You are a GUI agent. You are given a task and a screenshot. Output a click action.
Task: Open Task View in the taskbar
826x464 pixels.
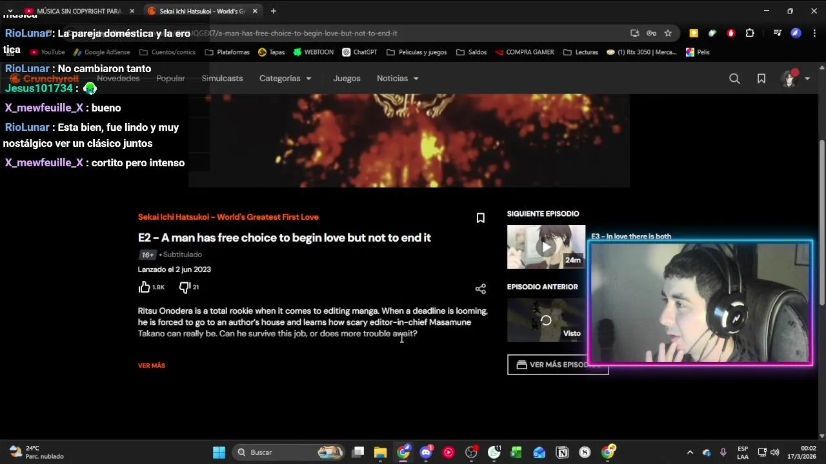pyautogui.click(x=358, y=452)
